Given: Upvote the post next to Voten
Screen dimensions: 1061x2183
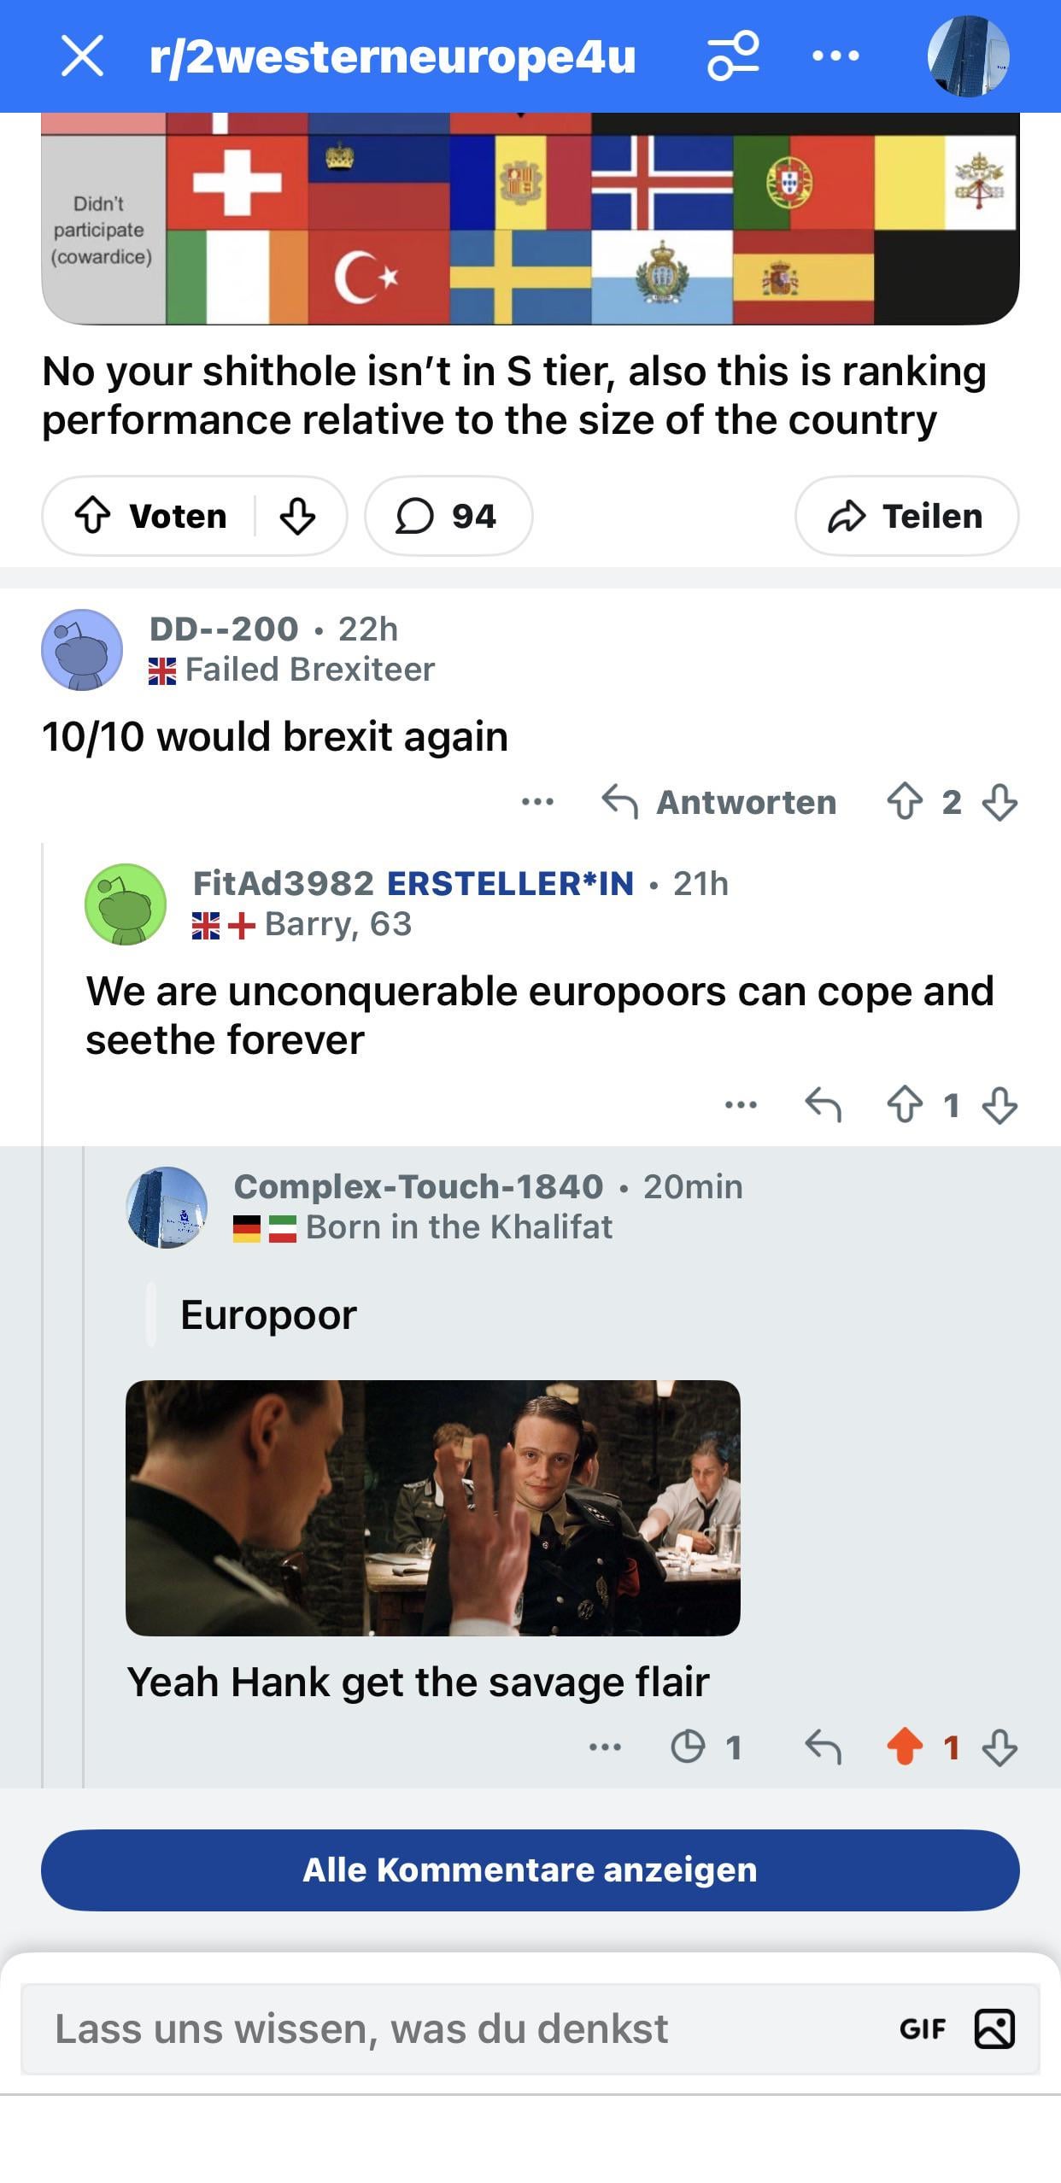Looking at the screenshot, I should pyautogui.click(x=93, y=516).
